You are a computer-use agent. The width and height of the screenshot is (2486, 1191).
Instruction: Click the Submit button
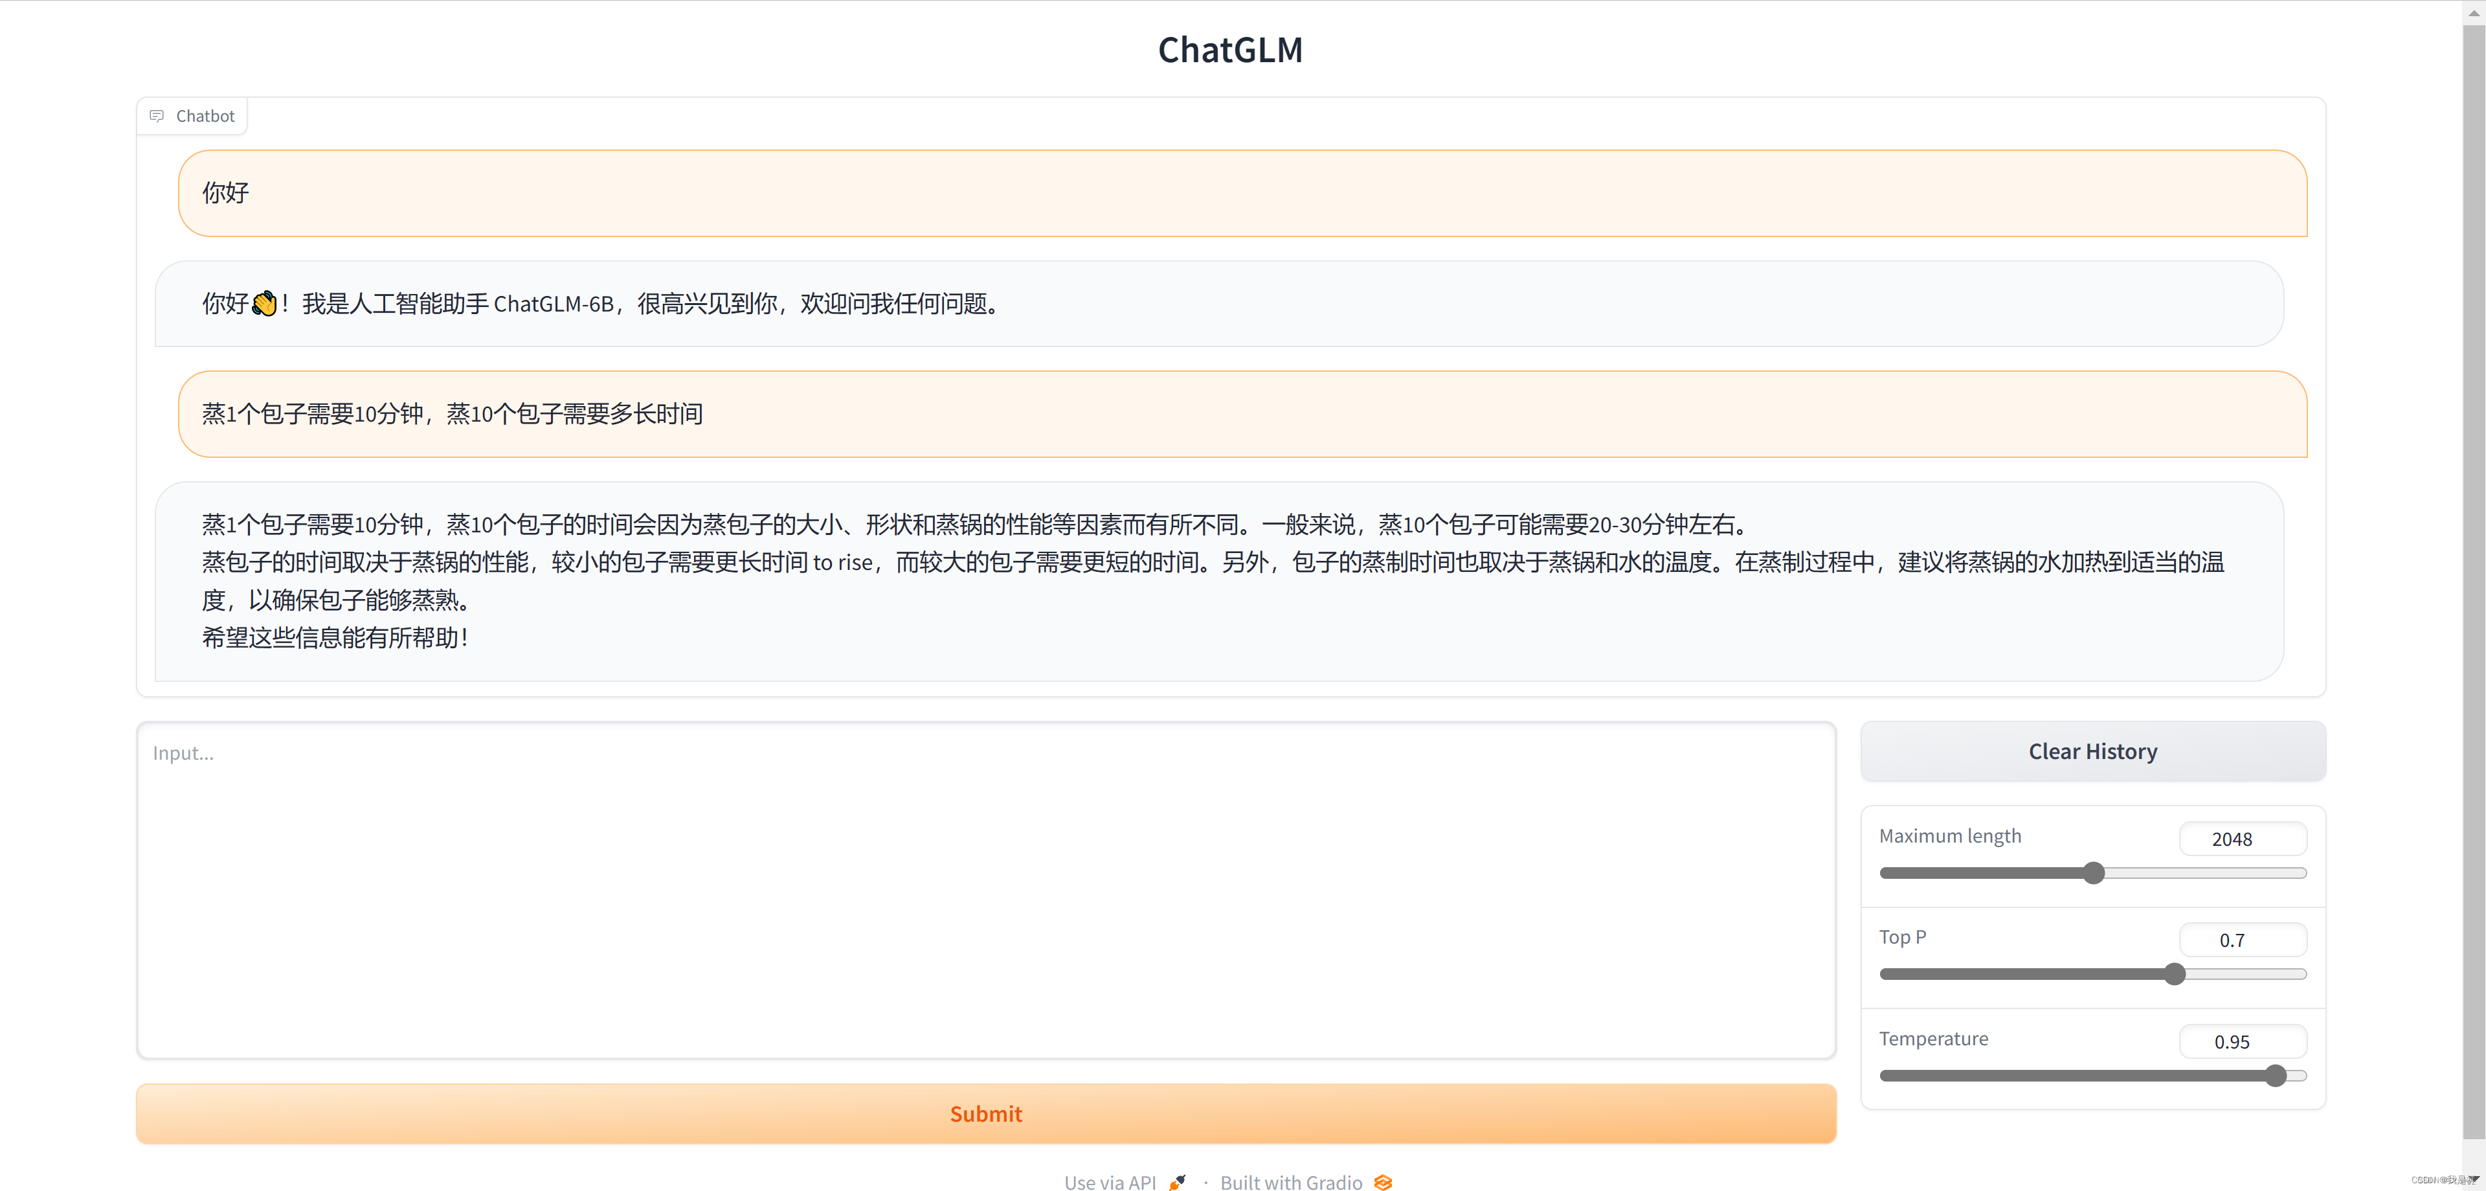pyautogui.click(x=985, y=1113)
